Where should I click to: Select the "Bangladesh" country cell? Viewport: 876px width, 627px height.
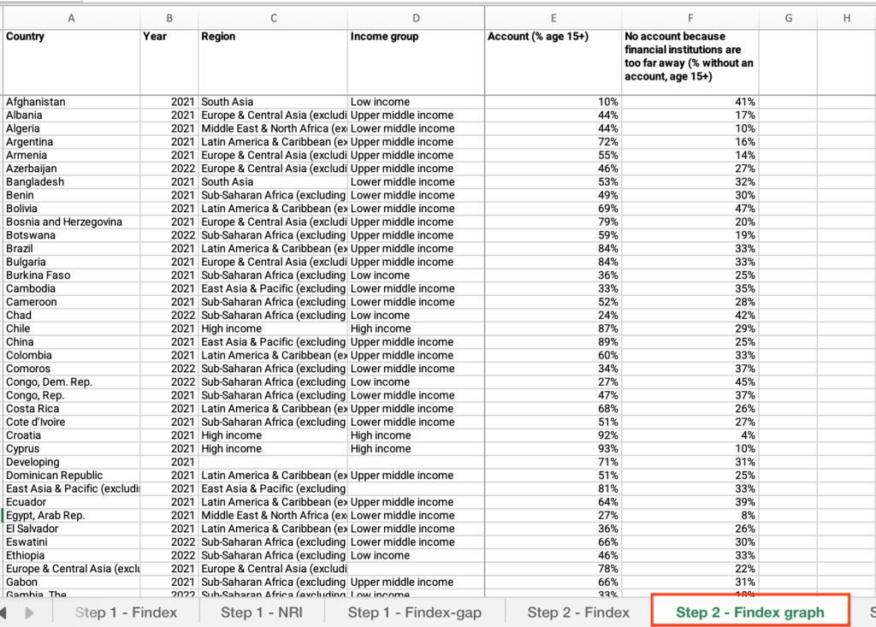pyautogui.click(x=72, y=182)
